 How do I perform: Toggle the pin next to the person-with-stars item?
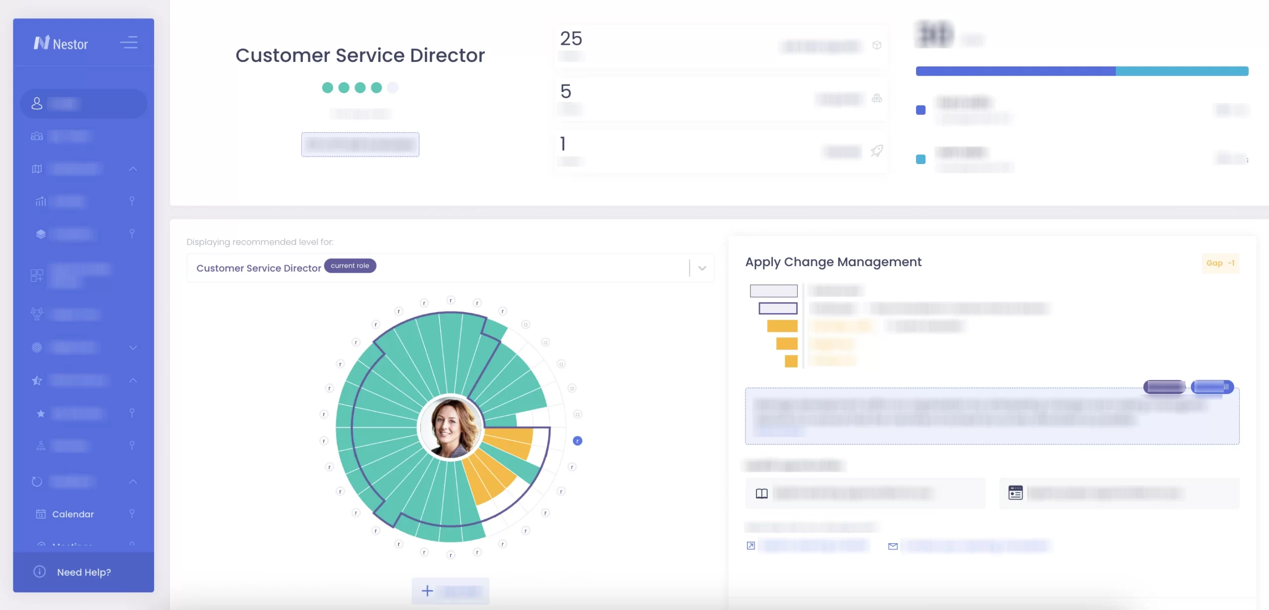(x=132, y=445)
